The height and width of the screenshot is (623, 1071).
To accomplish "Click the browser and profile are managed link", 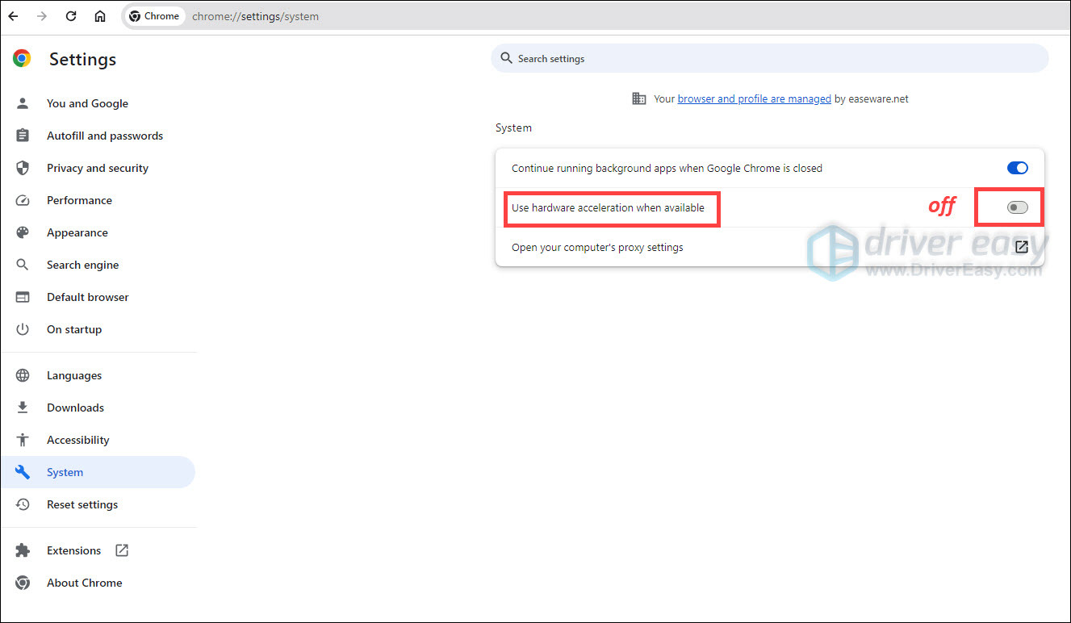I will tap(754, 98).
